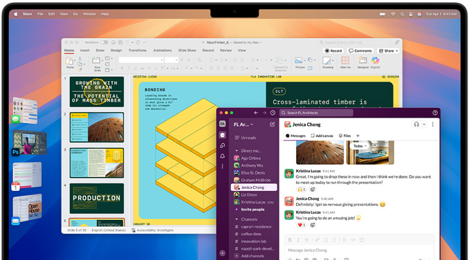Open the Today date dropdown in Slack
Image resolution: width=469 pixels, height=260 pixels.
(x=360, y=146)
